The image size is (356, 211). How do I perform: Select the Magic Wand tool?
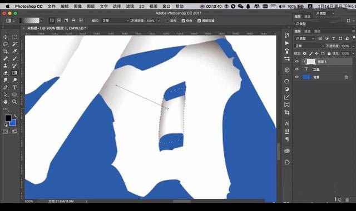(14, 44)
